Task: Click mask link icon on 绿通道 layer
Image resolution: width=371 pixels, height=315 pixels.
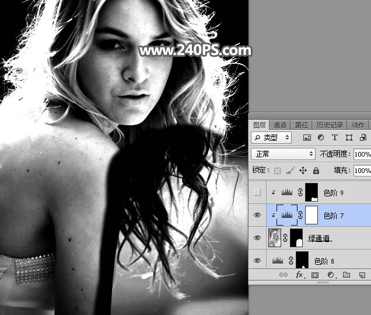Action: 285,238
